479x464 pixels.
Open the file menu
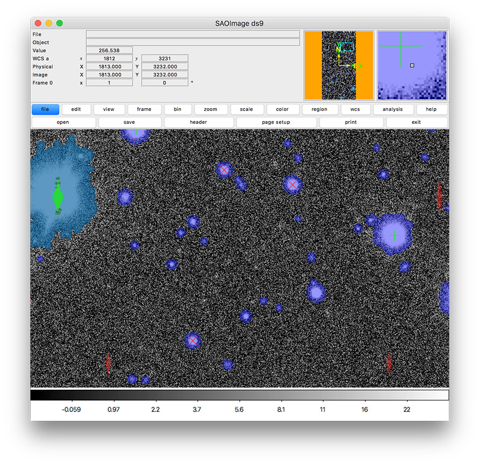point(45,109)
